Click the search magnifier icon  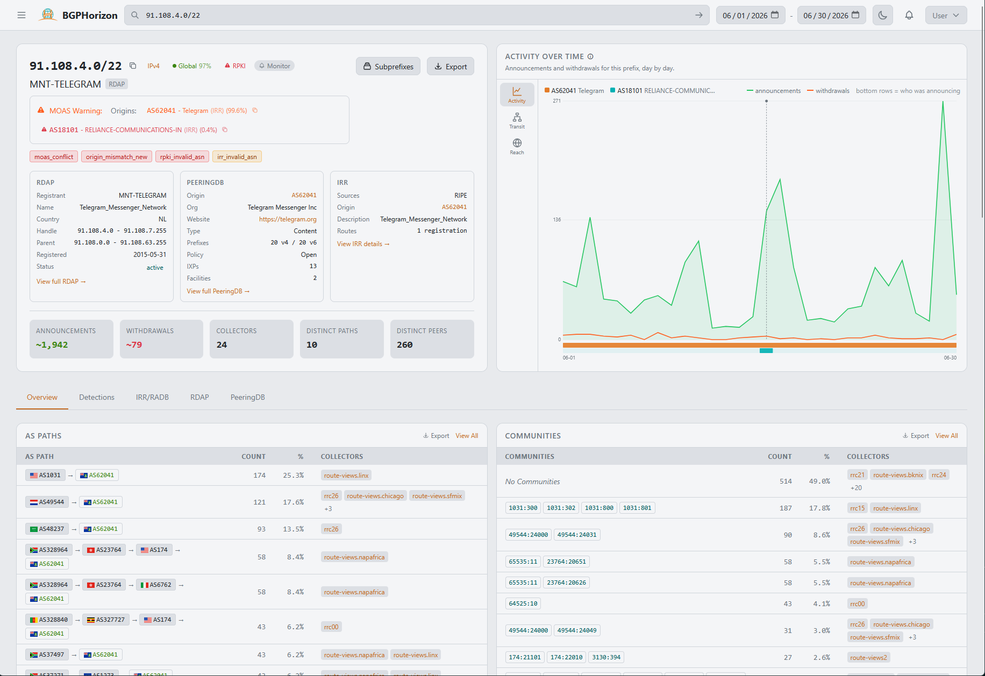tap(135, 15)
